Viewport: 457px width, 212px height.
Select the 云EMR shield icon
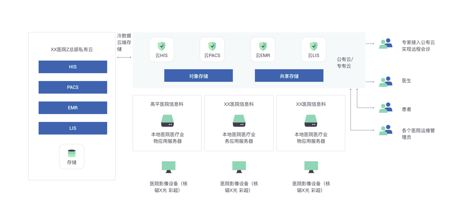pos(263,46)
